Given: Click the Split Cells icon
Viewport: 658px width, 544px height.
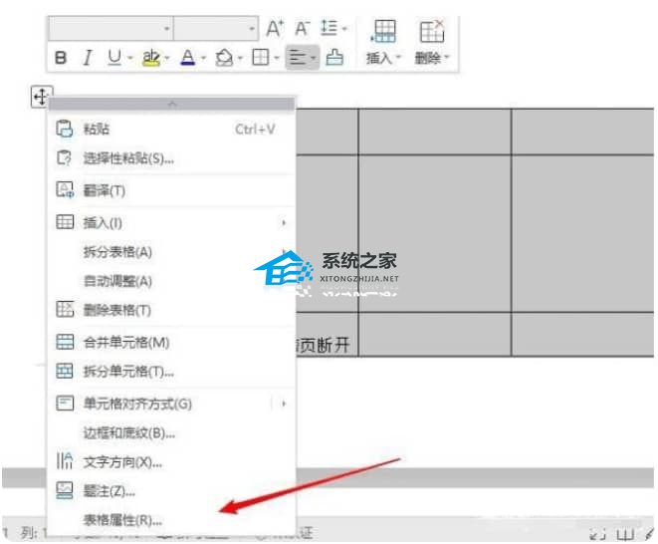Looking at the screenshot, I should 65,371.
